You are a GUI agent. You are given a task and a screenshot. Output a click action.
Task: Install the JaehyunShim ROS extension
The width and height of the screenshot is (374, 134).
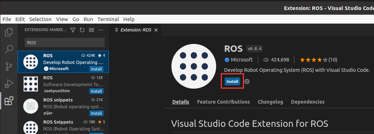[96, 91]
